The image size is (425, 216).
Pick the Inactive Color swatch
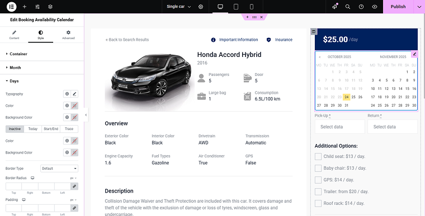point(74,141)
